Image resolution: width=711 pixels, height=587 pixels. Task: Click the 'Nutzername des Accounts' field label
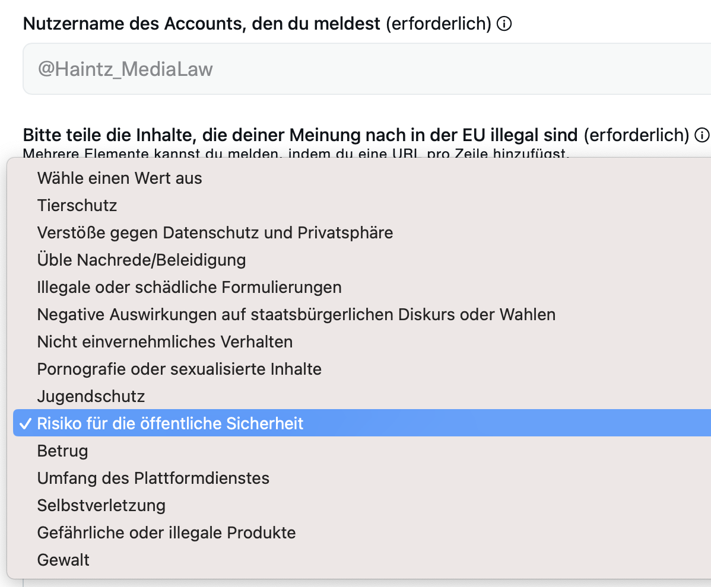click(202, 24)
